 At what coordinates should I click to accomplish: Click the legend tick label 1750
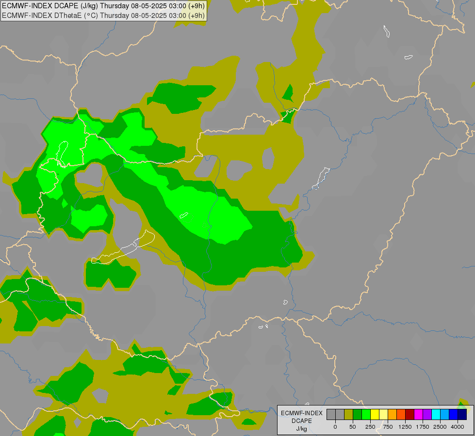coord(423,427)
